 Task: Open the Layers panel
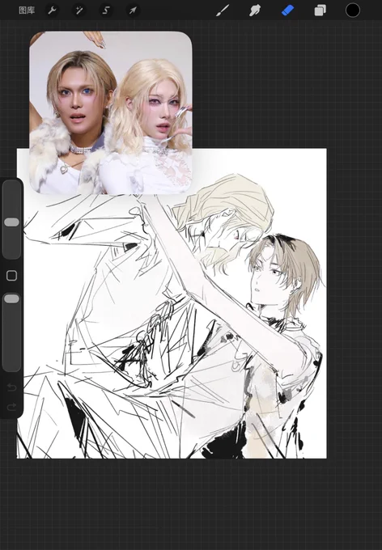[320, 11]
